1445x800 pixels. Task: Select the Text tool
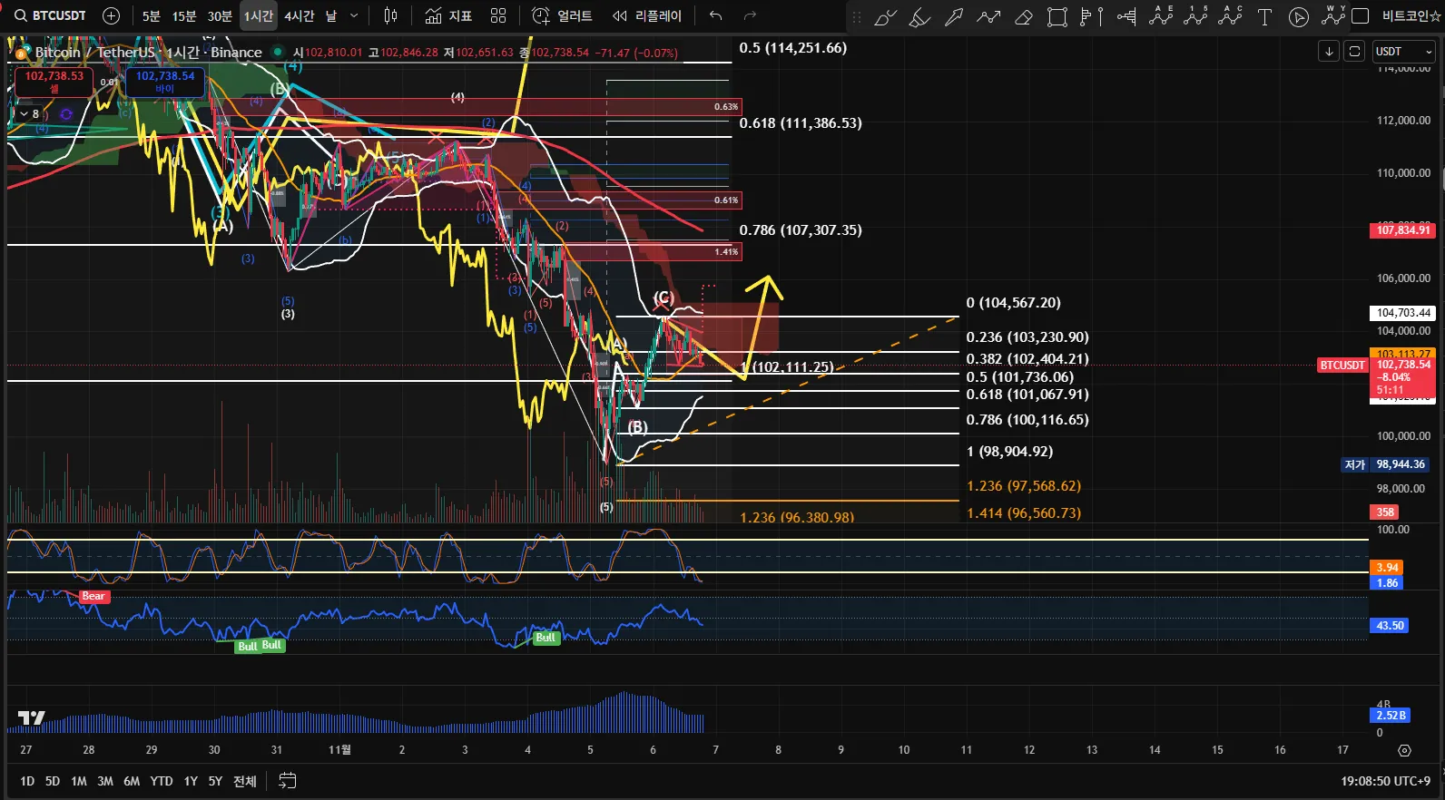coord(1264,16)
